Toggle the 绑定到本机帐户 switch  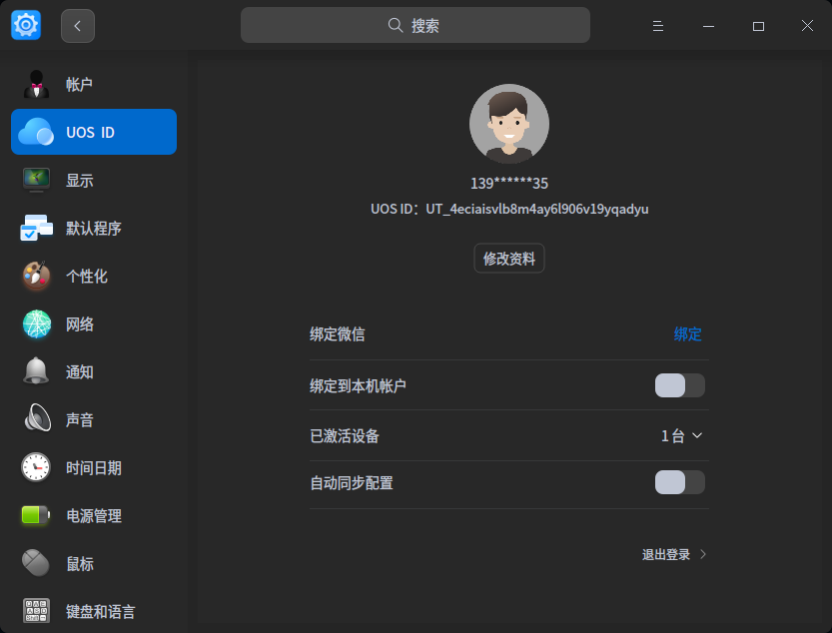(679, 386)
